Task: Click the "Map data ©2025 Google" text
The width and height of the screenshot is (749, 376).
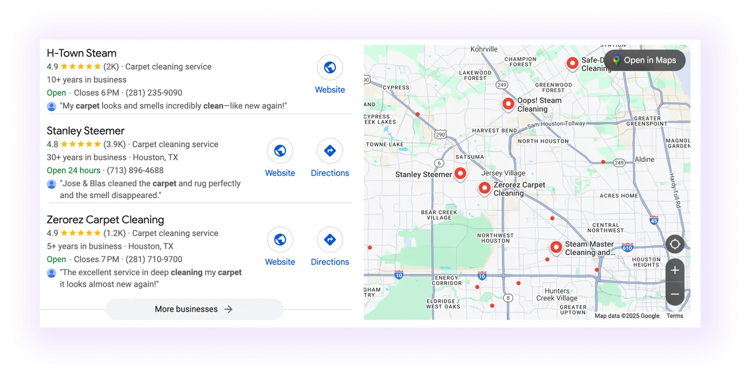Action: point(627,316)
